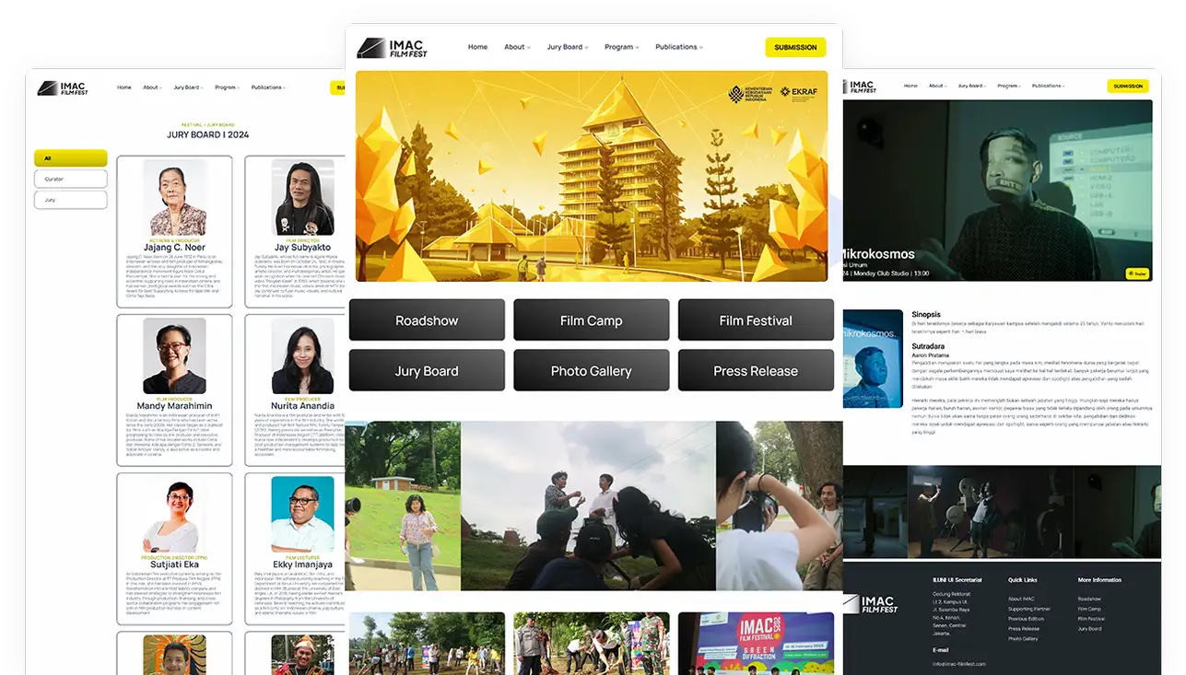Viewport: 1186px width, 675px height.
Task: Click the IMAC Film Fest logo in the dark footer
Action: click(x=870, y=605)
